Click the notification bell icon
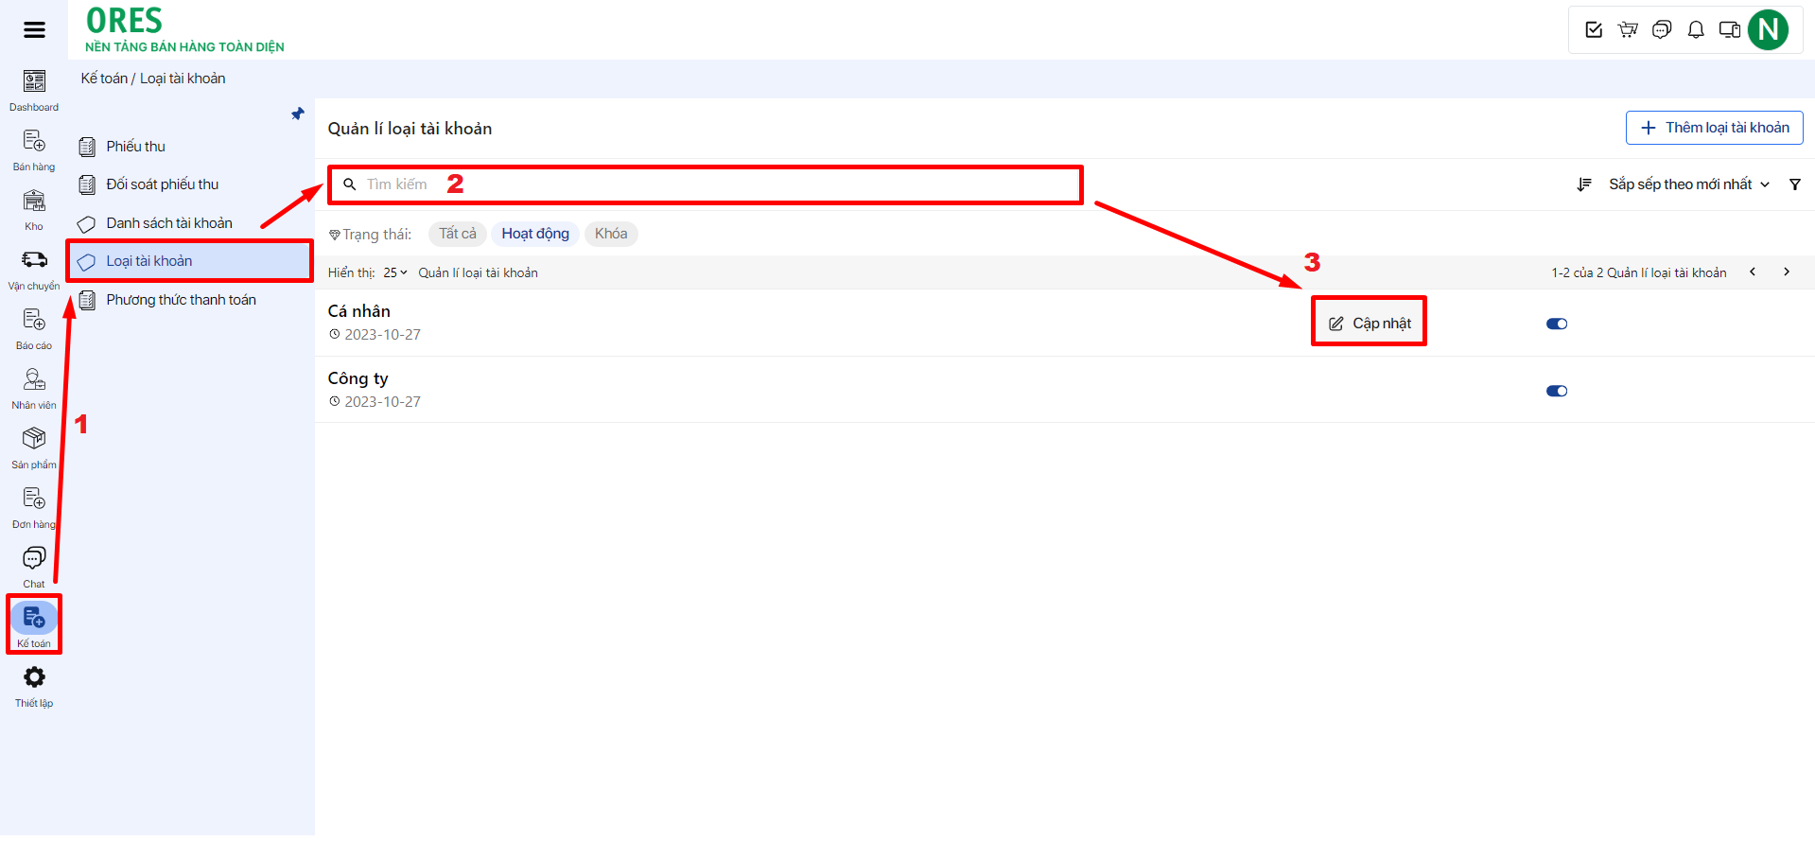Image resolution: width=1815 pixels, height=842 pixels. (1696, 30)
